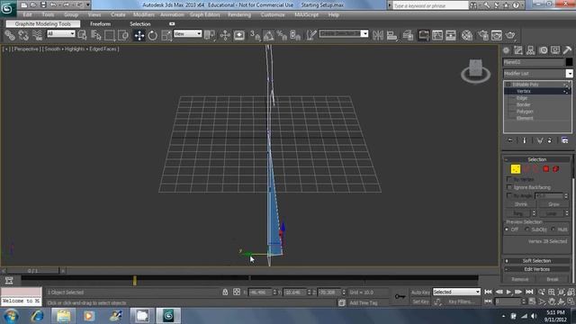This screenshot has width=576, height=324.
Task: Enable the Ignore Backfacing checkbox
Action: click(509, 187)
